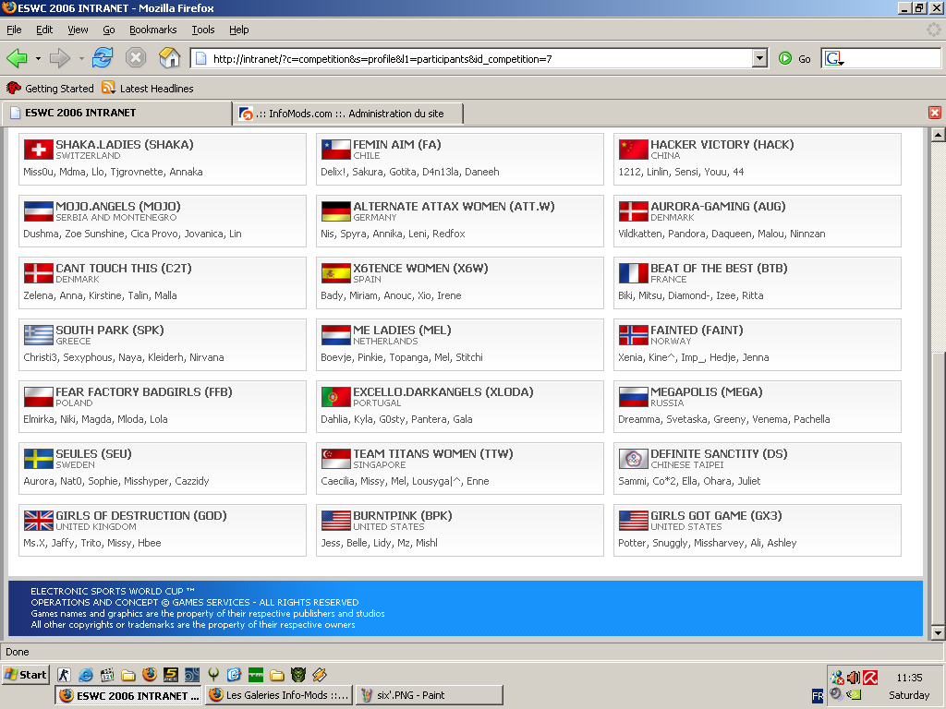Open Internet Explorer from quick launch
This screenshot has height=709, width=946.
click(x=86, y=675)
